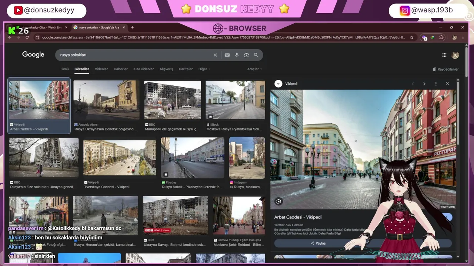Close the donsuzkedyy Clips tab
The image size is (474, 266).
point(66,27)
